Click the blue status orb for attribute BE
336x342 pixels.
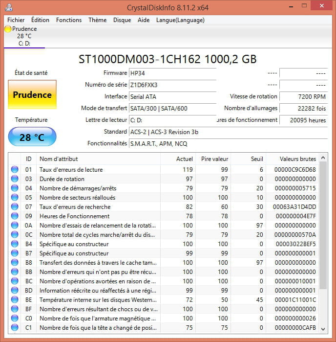pyautogui.click(x=15, y=300)
